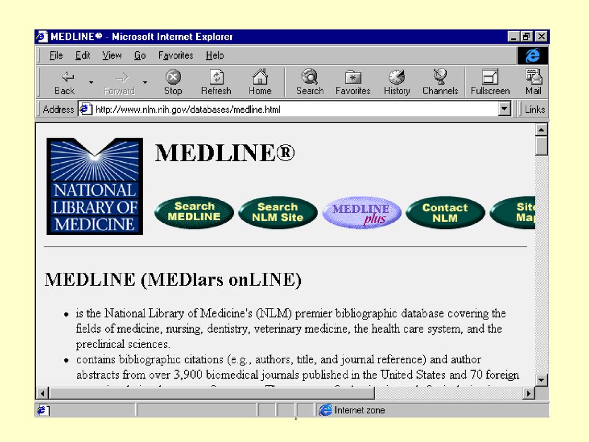The height and width of the screenshot is (442, 589).
Task: Click the vertical scrollbar up arrow
Action: [541, 131]
